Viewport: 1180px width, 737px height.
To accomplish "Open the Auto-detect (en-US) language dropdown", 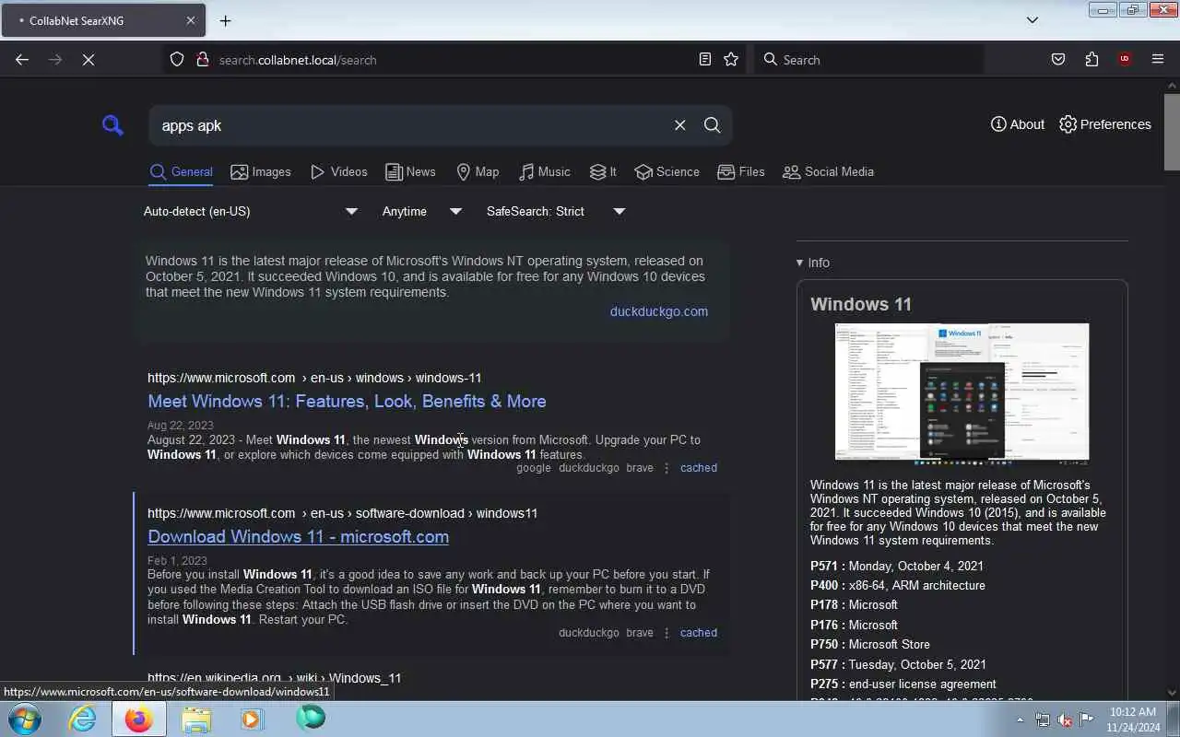I will tap(250, 211).
